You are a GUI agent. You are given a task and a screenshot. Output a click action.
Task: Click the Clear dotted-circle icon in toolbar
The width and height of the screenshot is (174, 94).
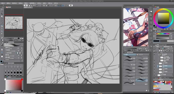pyautogui.click(x=42, y=5)
